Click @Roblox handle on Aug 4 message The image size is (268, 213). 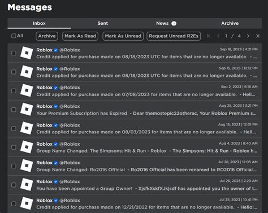point(70,144)
